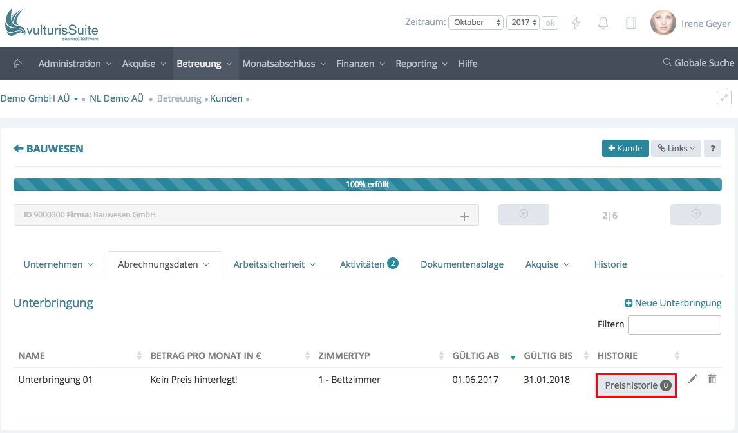Click into the Filtern input field
This screenshot has height=433, width=738.
tap(674, 325)
